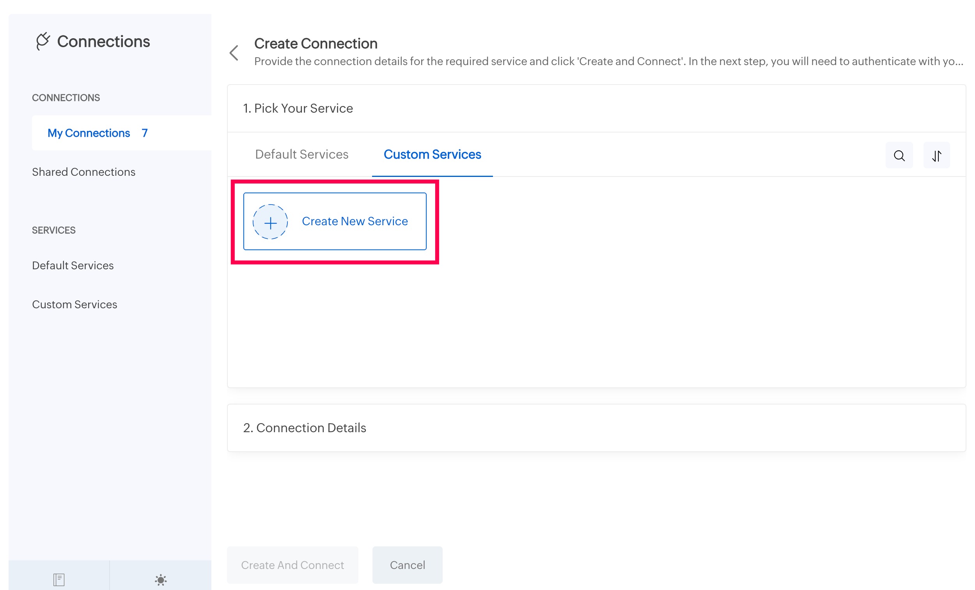This screenshot has width=975, height=590.
Task: Click the My Connections count badge 7
Action: (145, 133)
